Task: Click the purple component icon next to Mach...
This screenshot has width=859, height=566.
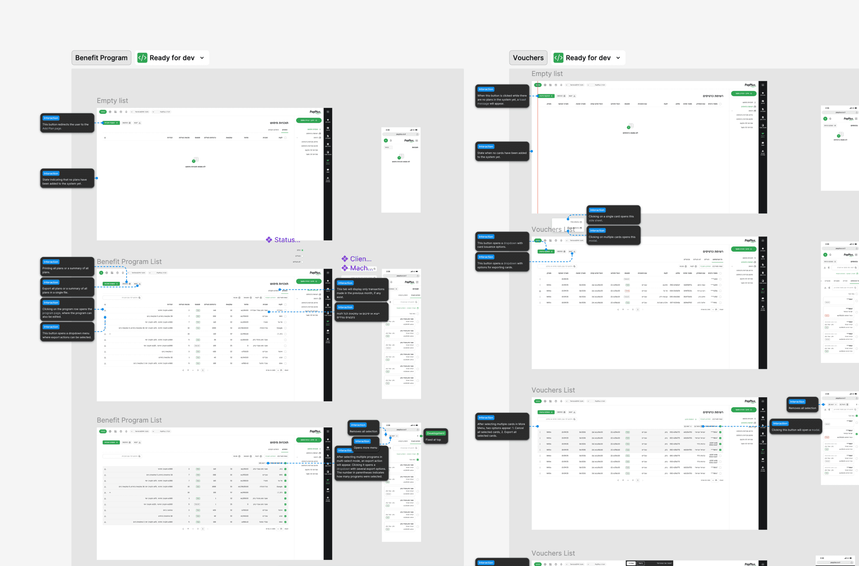Action: point(345,268)
